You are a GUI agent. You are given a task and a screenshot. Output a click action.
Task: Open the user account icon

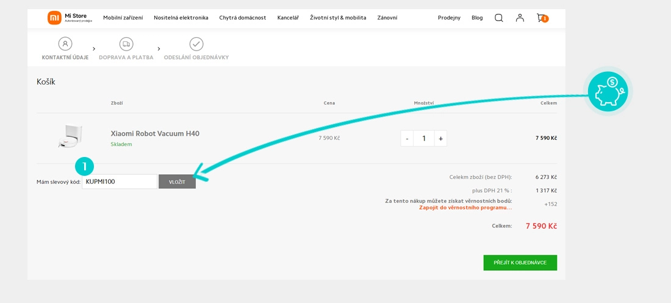click(520, 18)
